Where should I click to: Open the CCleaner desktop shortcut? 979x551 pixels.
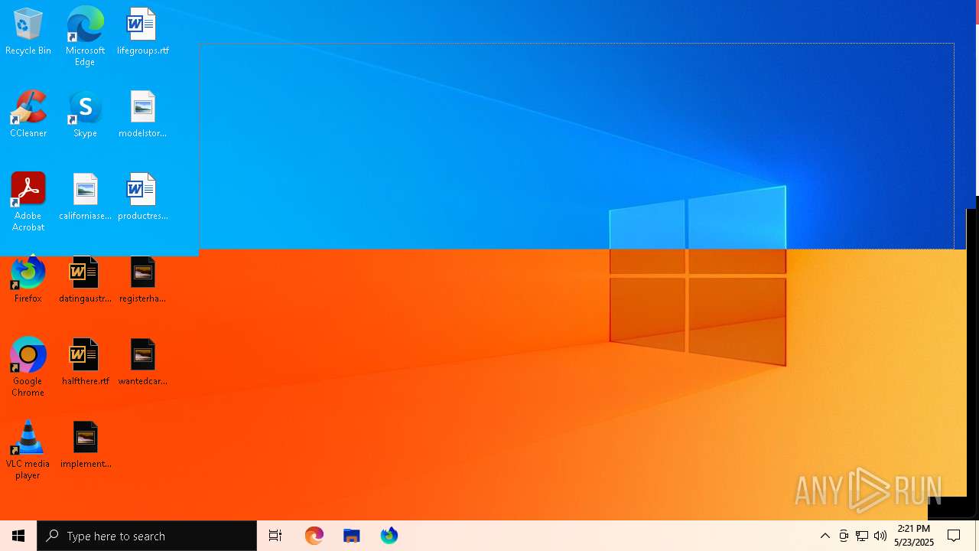click(28, 115)
